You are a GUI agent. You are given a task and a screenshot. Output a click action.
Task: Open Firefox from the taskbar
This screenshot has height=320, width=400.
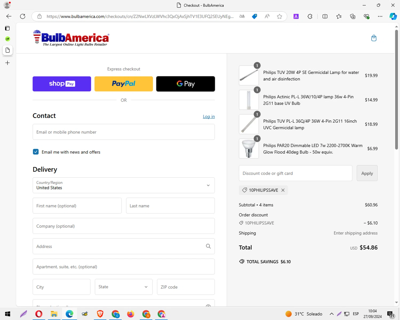pyautogui.click(x=131, y=314)
